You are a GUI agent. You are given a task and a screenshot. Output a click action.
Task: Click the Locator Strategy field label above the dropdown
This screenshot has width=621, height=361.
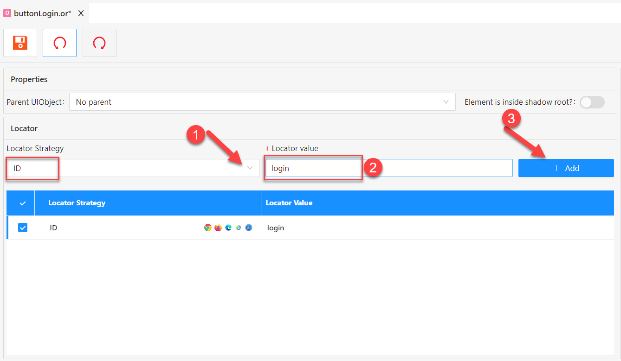pyautogui.click(x=35, y=149)
